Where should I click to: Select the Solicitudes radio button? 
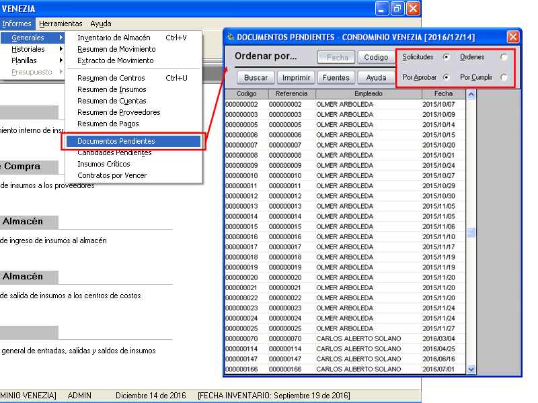(446, 57)
